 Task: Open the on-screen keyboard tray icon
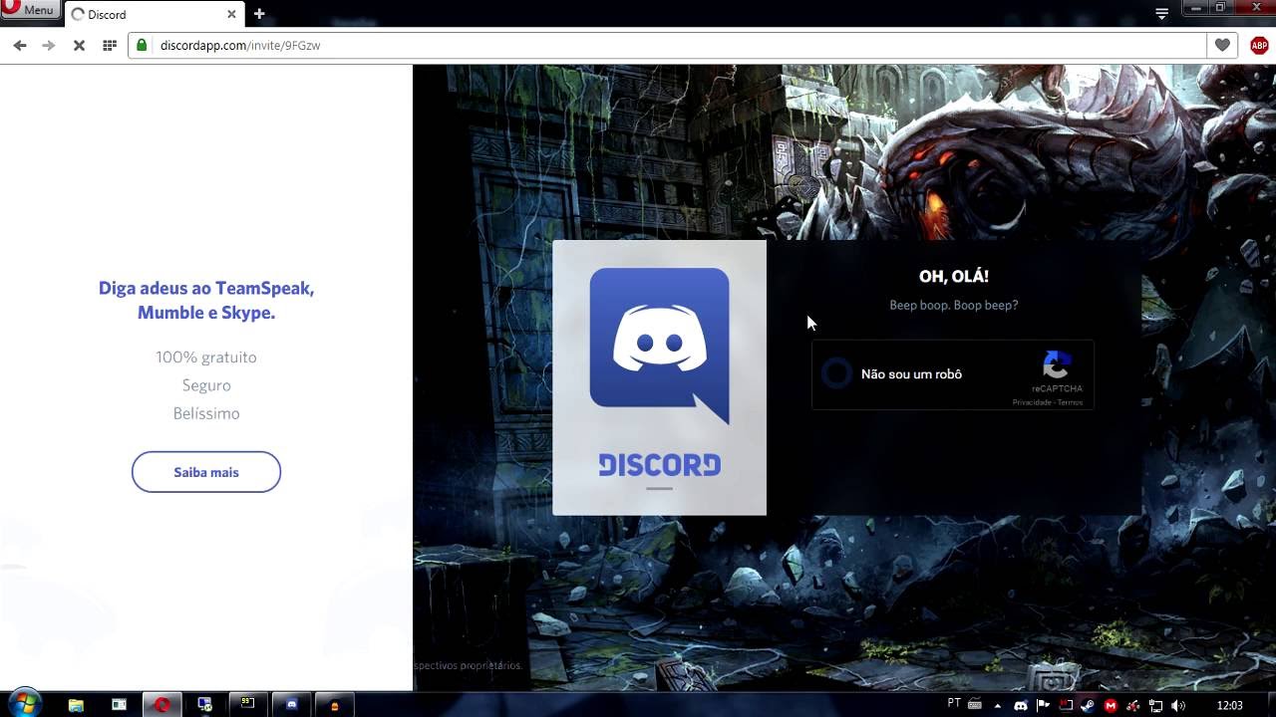tap(975, 705)
